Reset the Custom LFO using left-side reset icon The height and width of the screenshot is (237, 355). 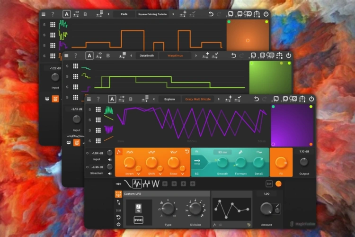coord(118,217)
